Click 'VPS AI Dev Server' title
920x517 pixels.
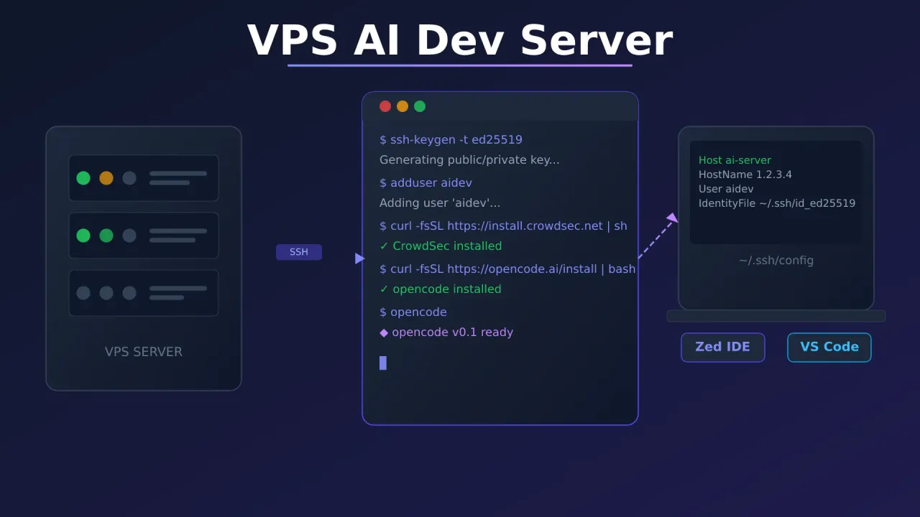460,40
